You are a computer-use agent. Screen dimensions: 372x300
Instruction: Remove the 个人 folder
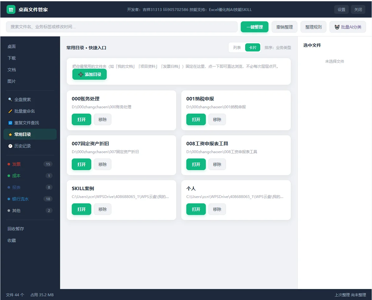point(217,209)
